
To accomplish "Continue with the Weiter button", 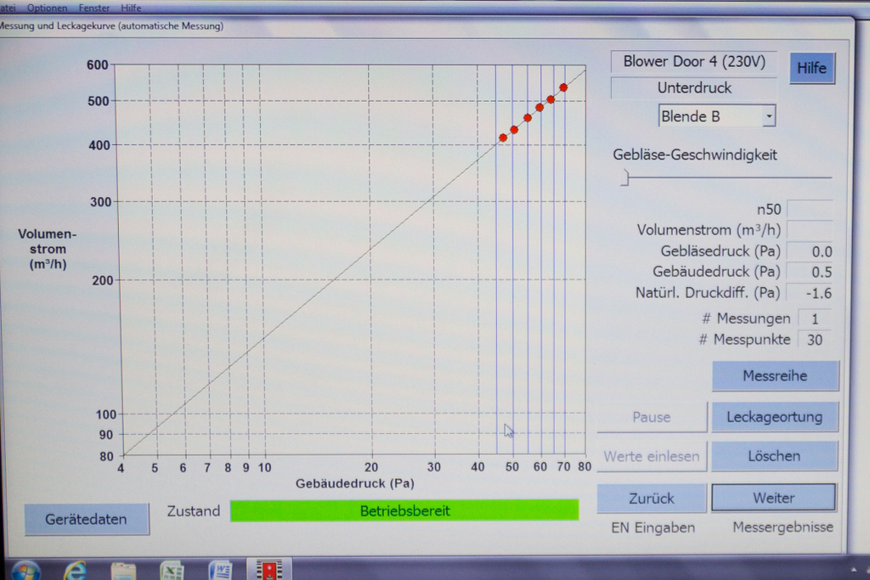I will [773, 498].
